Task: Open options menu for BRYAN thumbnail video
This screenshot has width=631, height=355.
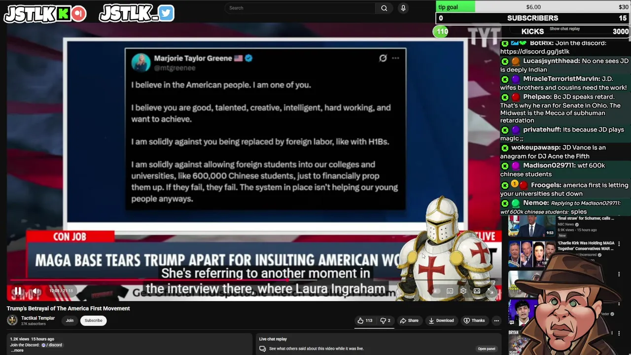Action: pos(619,333)
